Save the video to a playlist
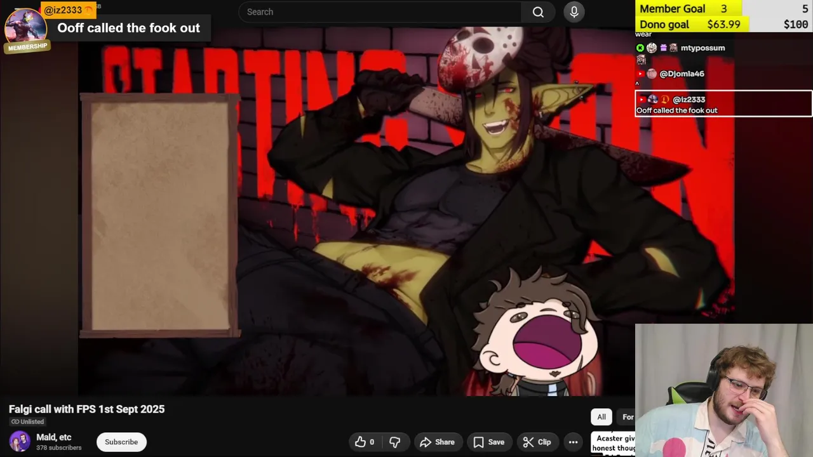 [488, 442]
